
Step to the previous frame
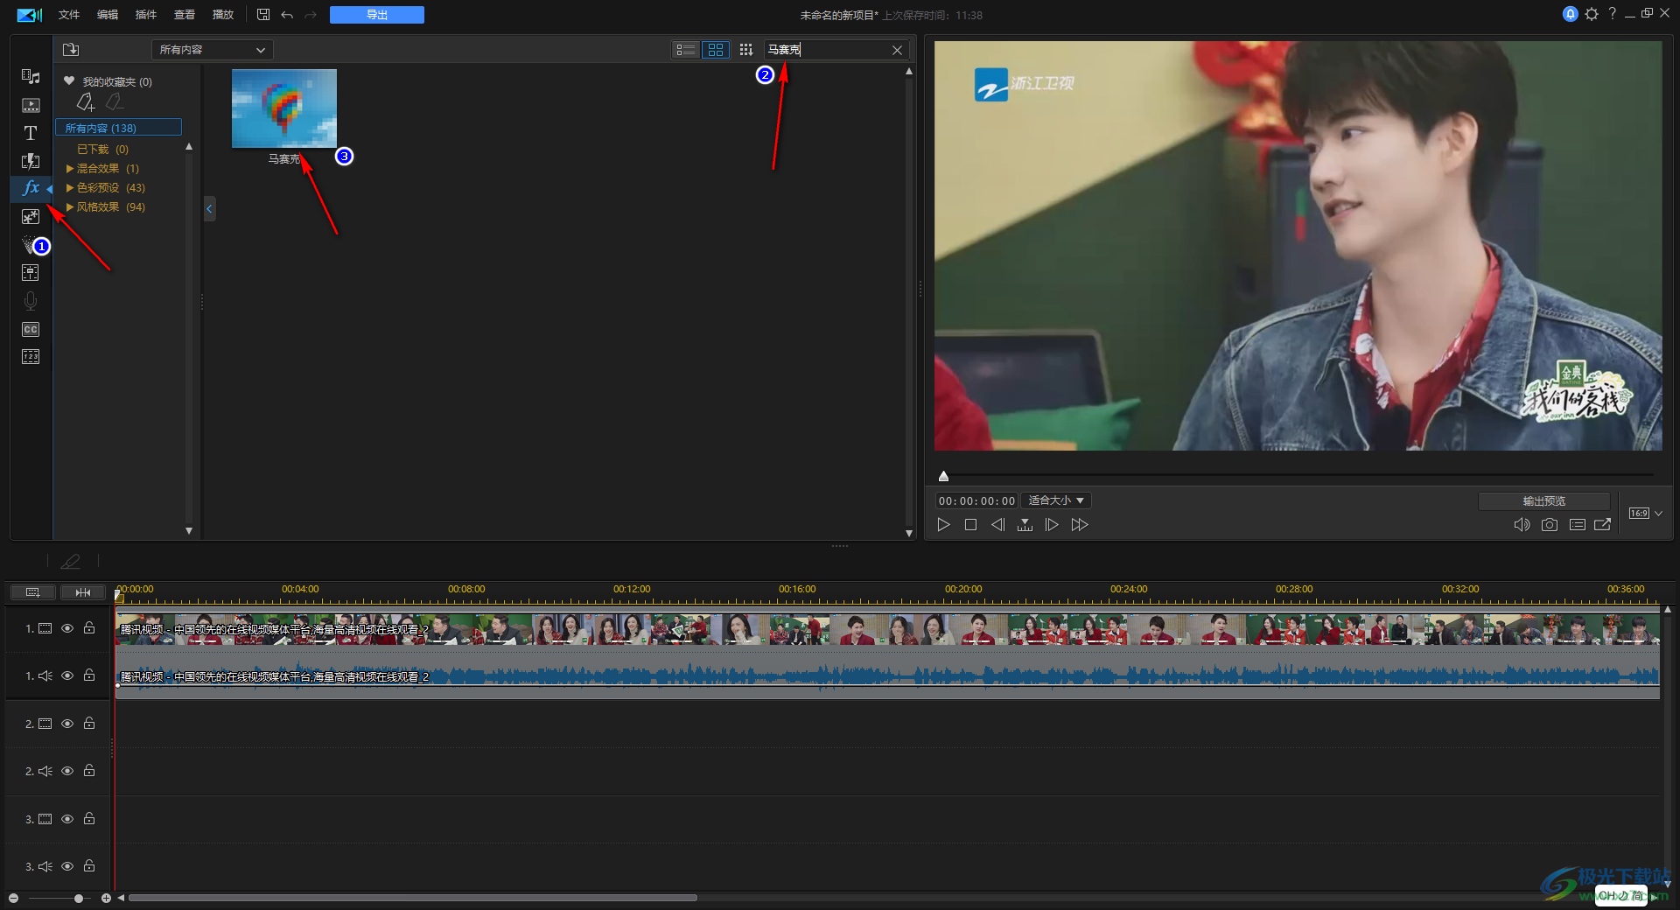[x=997, y=525]
